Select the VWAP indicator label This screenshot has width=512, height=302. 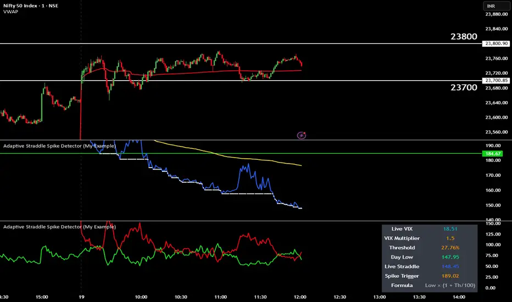tap(11, 12)
